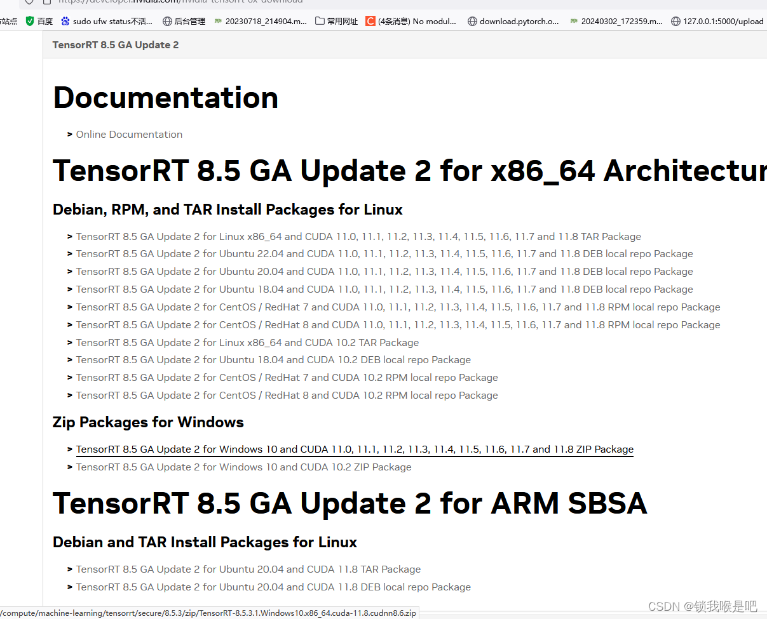Click the ARM SBSA heading
The image size is (767, 619).
(x=350, y=503)
